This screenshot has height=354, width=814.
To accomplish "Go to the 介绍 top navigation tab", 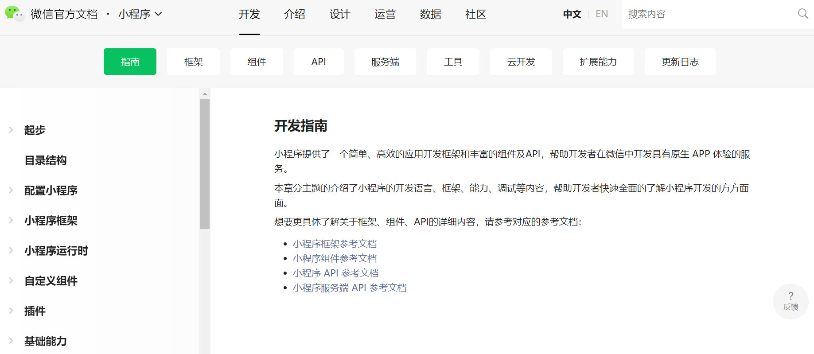I will [x=295, y=14].
